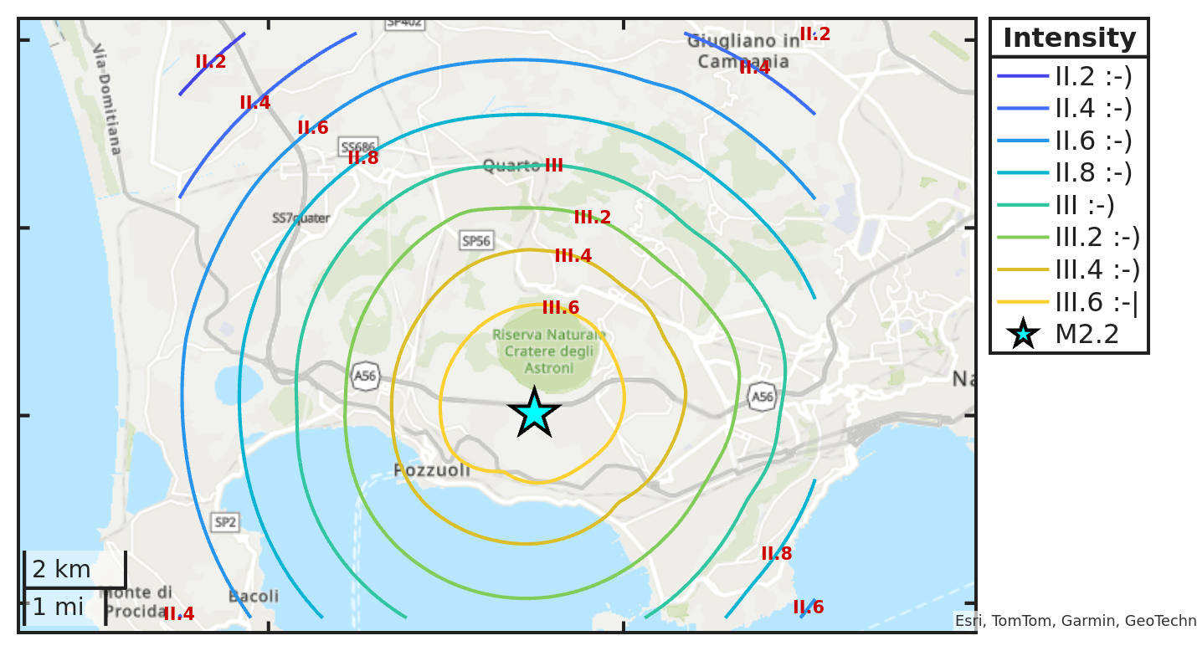The width and height of the screenshot is (1197, 651).
Task: Click the A56 shield west of the star
Action: (365, 377)
